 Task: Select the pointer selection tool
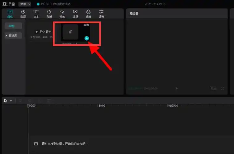point(6,101)
